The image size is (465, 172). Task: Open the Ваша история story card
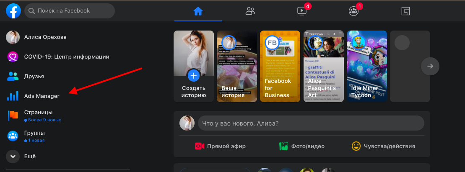click(x=237, y=66)
